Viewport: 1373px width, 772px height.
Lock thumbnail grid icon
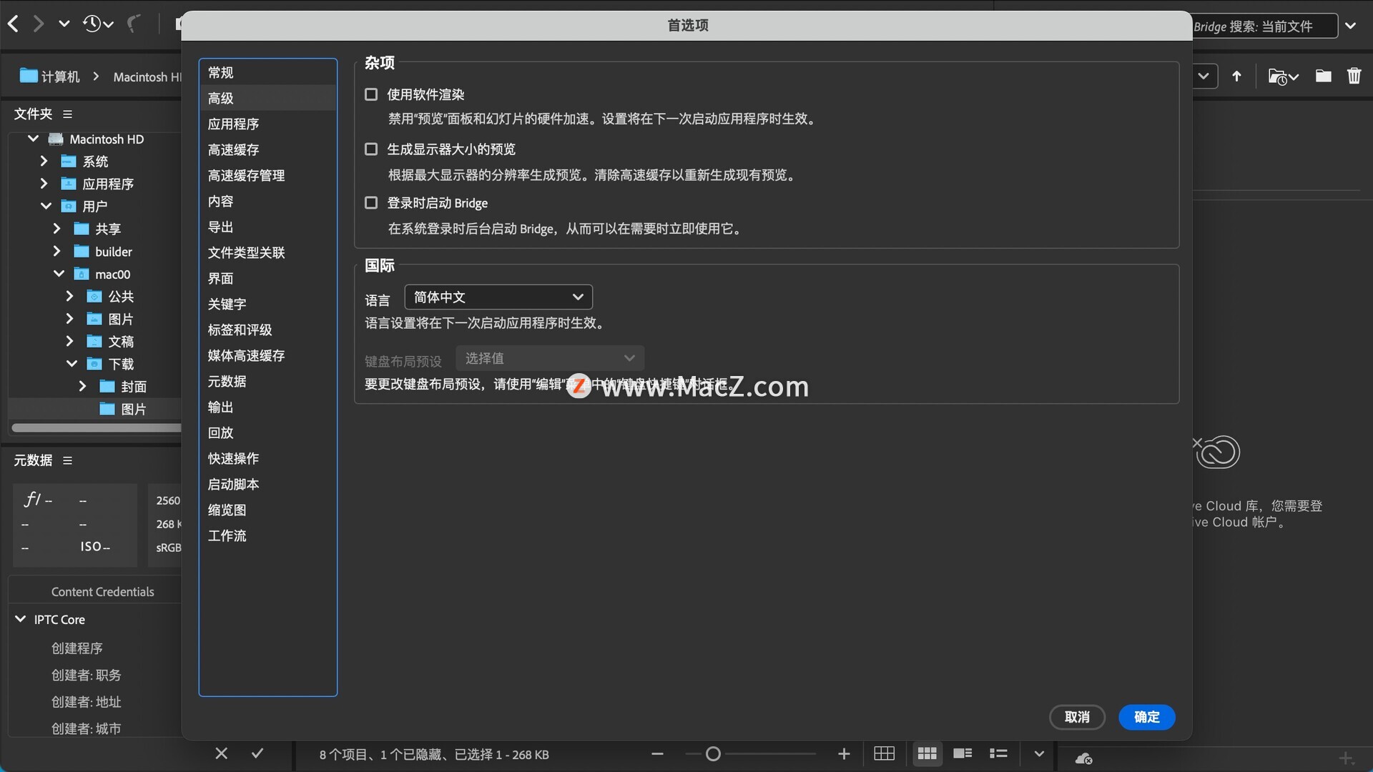(884, 753)
